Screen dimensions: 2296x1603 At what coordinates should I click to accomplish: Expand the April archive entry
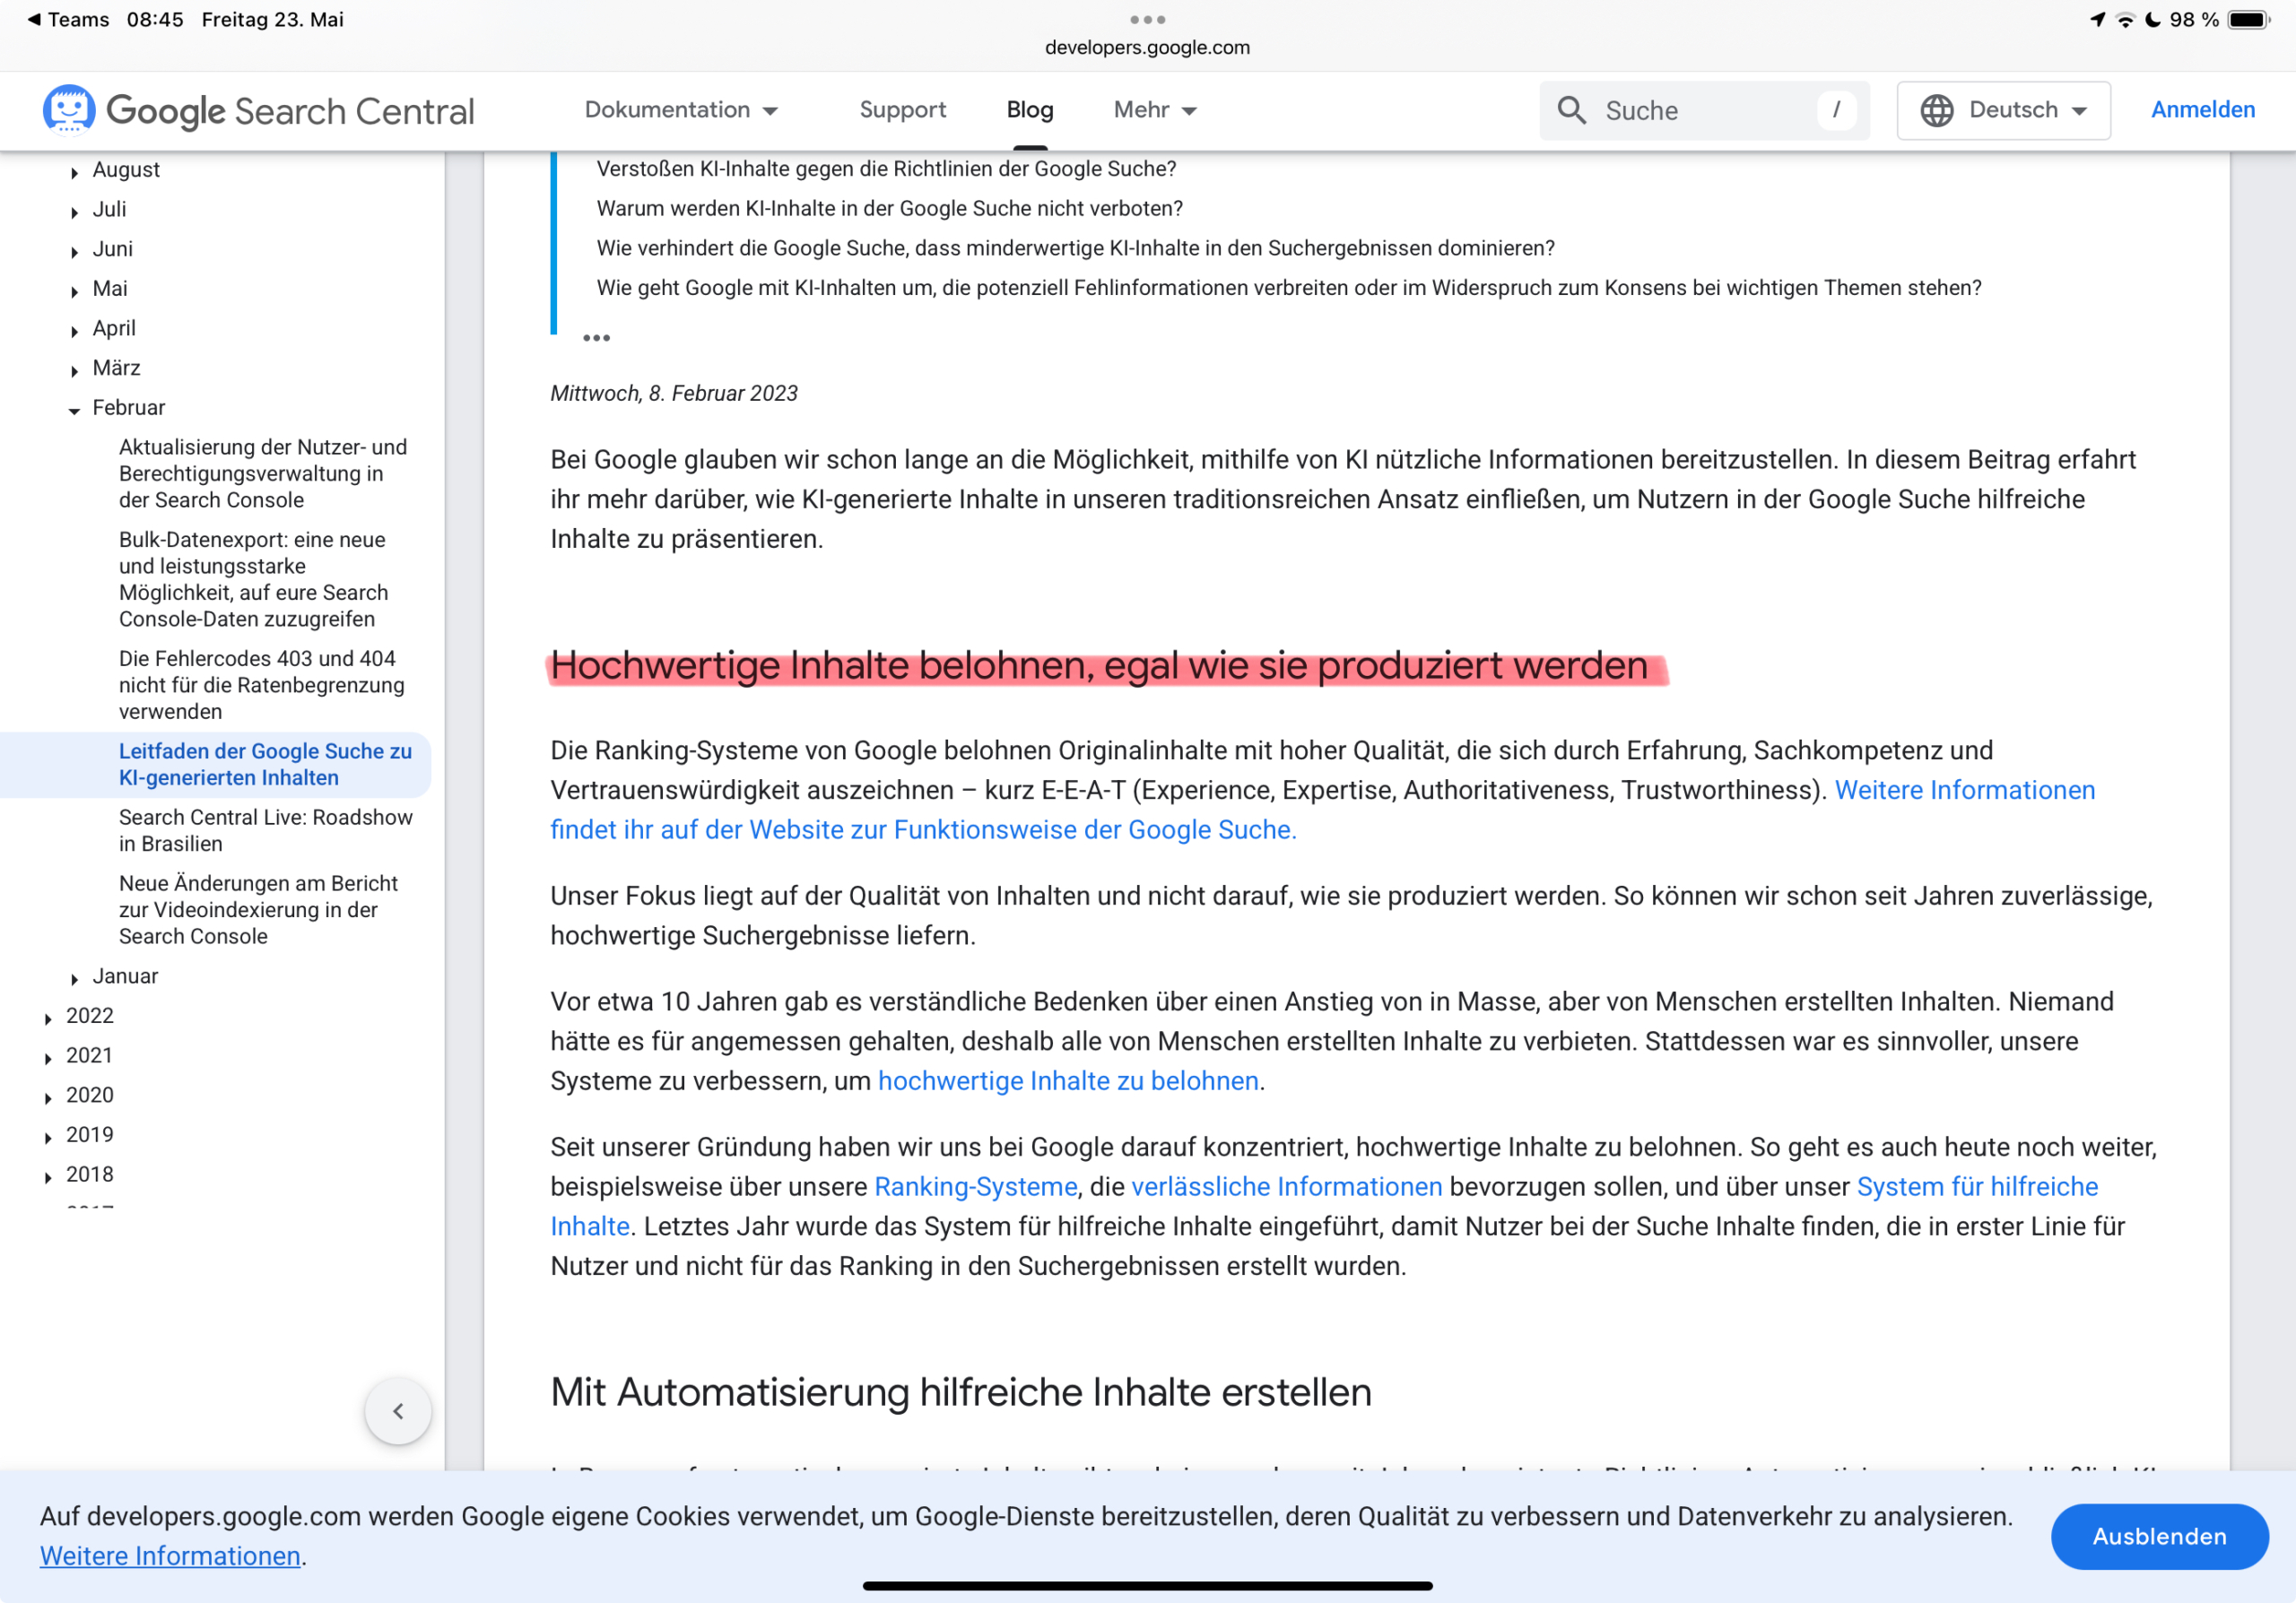point(74,331)
